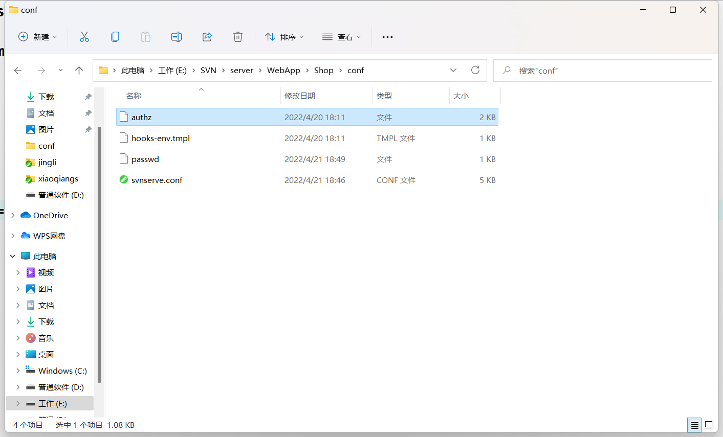Select the 桌面 item in sidebar
Screen dimensions: 723x437
(46, 354)
